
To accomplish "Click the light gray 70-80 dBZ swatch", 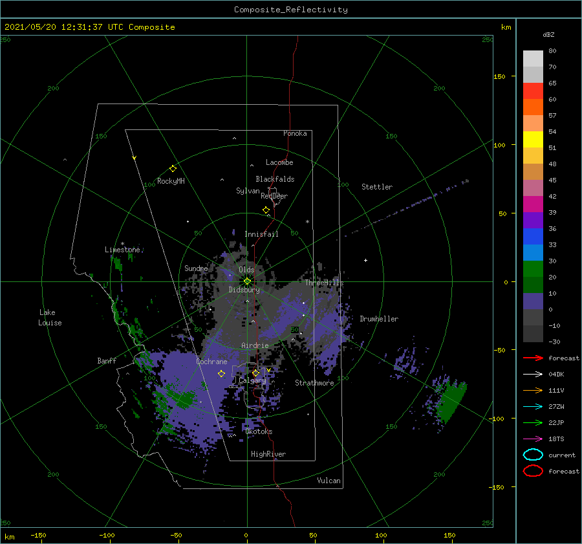I will [533, 59].
